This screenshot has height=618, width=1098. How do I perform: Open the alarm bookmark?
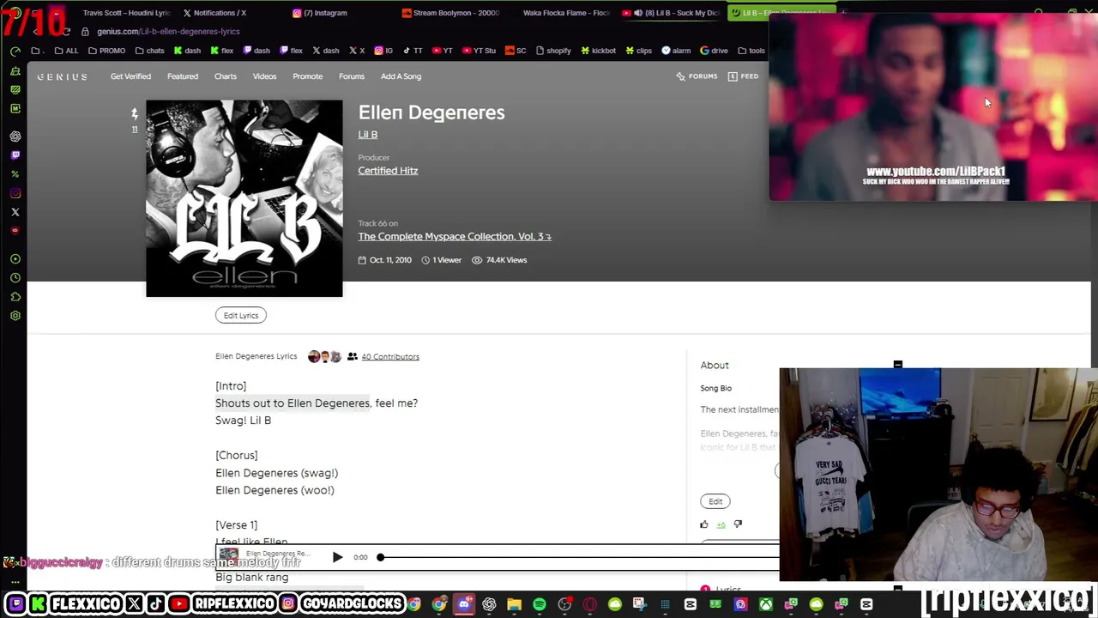click(676, 51)
